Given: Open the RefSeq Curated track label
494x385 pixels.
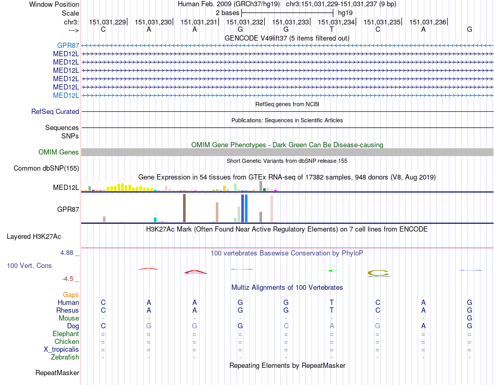Looking at the screenshot, I should (55, 112).
